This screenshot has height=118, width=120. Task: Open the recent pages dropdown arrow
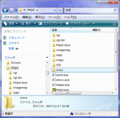point(16,10)
